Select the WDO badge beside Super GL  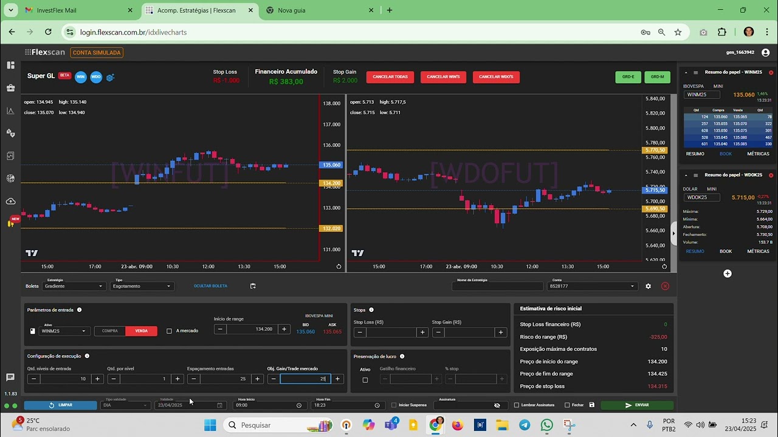pyautogui.click(x=96, y=76)
